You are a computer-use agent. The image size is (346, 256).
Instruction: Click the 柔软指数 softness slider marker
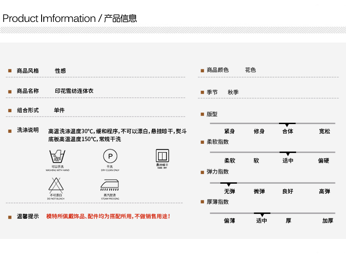coord(287,153)
